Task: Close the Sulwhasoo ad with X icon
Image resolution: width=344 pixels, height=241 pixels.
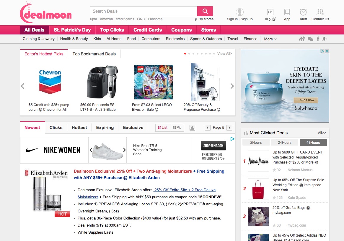Action: (327, 51)
